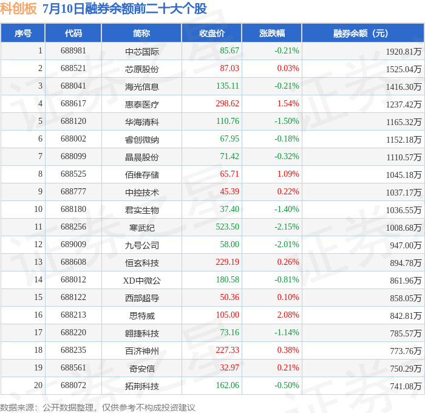Click balance value 1008.68万
The image size is (425, 413).
[404, 228]
